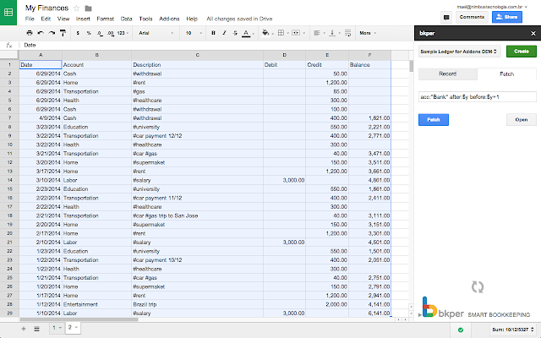Click the blue Fetch button
The image size is (541, 338).
434,120
